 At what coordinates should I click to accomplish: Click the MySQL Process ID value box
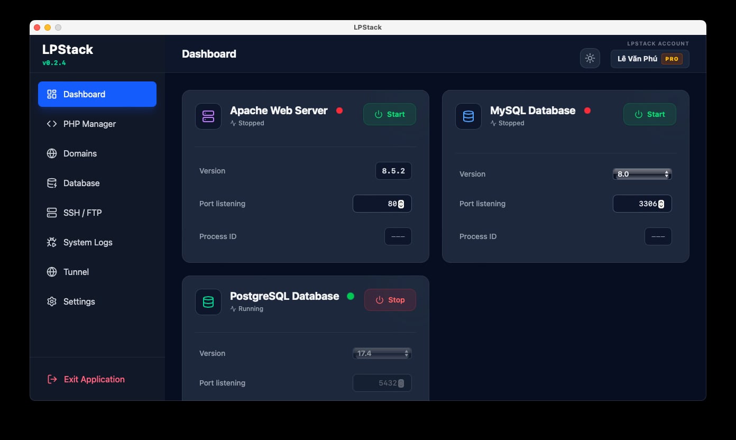[x=658, y=236]
